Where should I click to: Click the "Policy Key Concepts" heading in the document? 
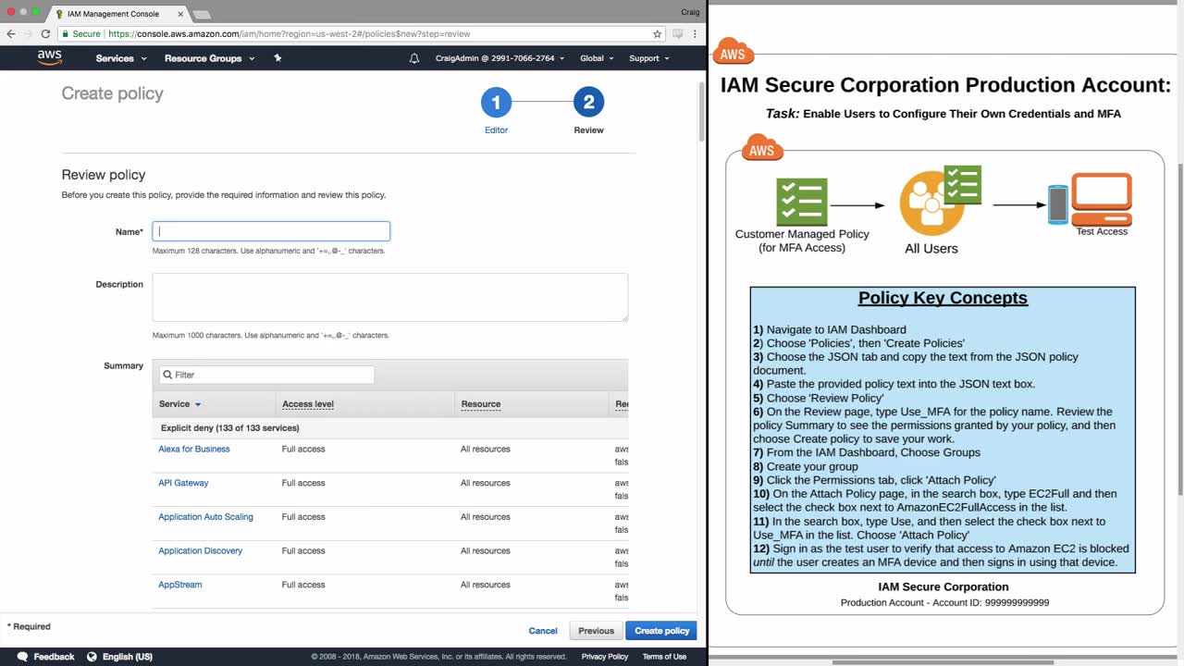tap(943, 298)
